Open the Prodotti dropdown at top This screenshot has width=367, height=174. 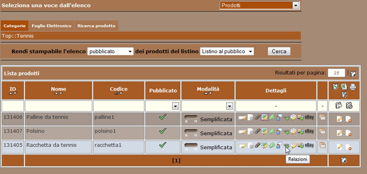click(x=260, y=5)
